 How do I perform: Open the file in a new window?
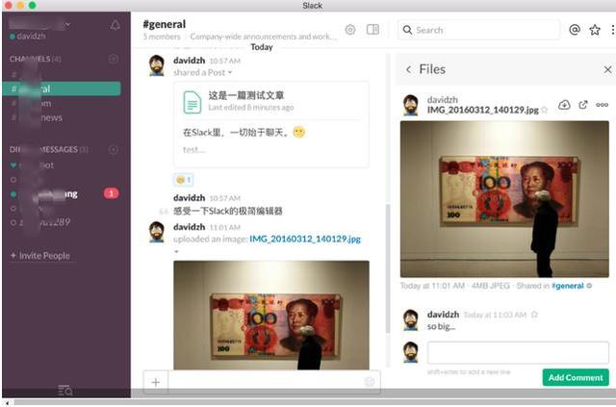(x=583, y=105)
